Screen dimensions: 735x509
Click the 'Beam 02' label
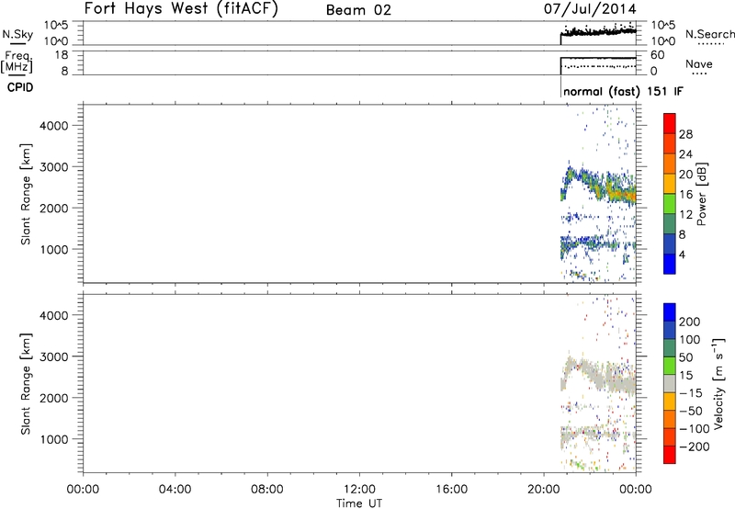click(x=358, y=10)
